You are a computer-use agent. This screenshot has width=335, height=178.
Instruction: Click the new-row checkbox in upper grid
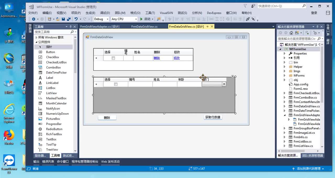[x=113, y=58]
